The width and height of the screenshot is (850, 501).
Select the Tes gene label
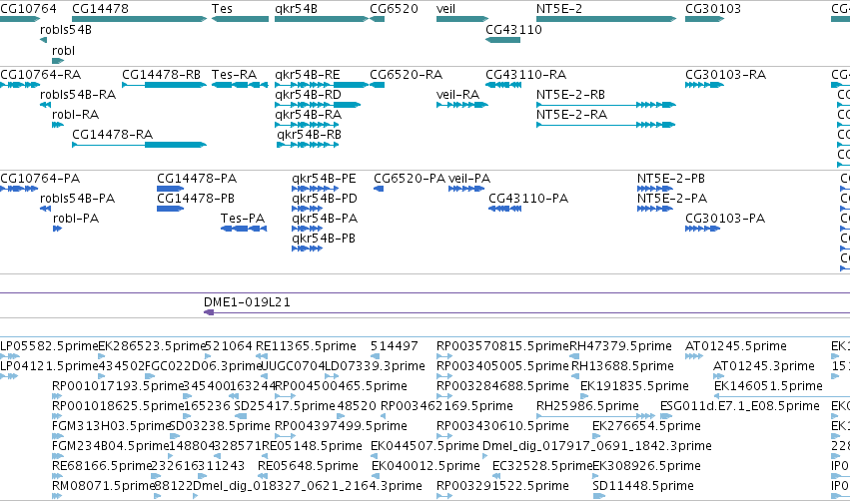(222, 9)
